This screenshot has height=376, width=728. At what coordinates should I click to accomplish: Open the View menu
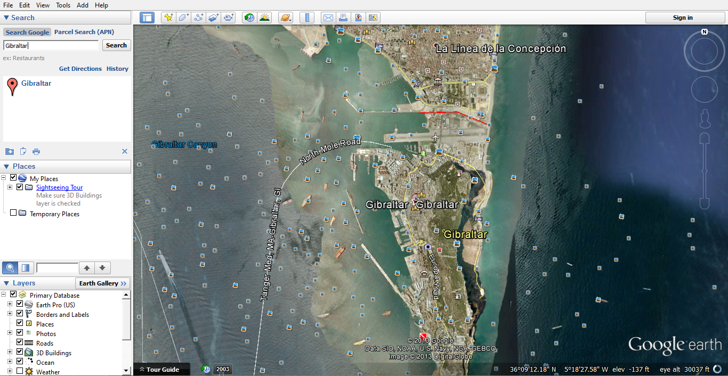point(43,5)
